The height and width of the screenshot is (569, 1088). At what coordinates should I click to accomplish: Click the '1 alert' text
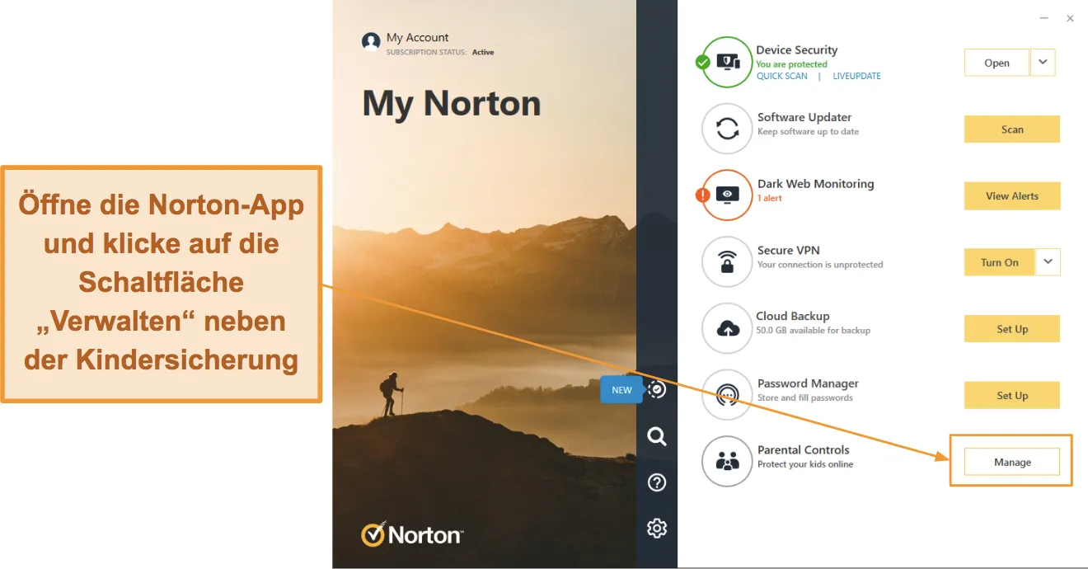(x=770, y=198)
